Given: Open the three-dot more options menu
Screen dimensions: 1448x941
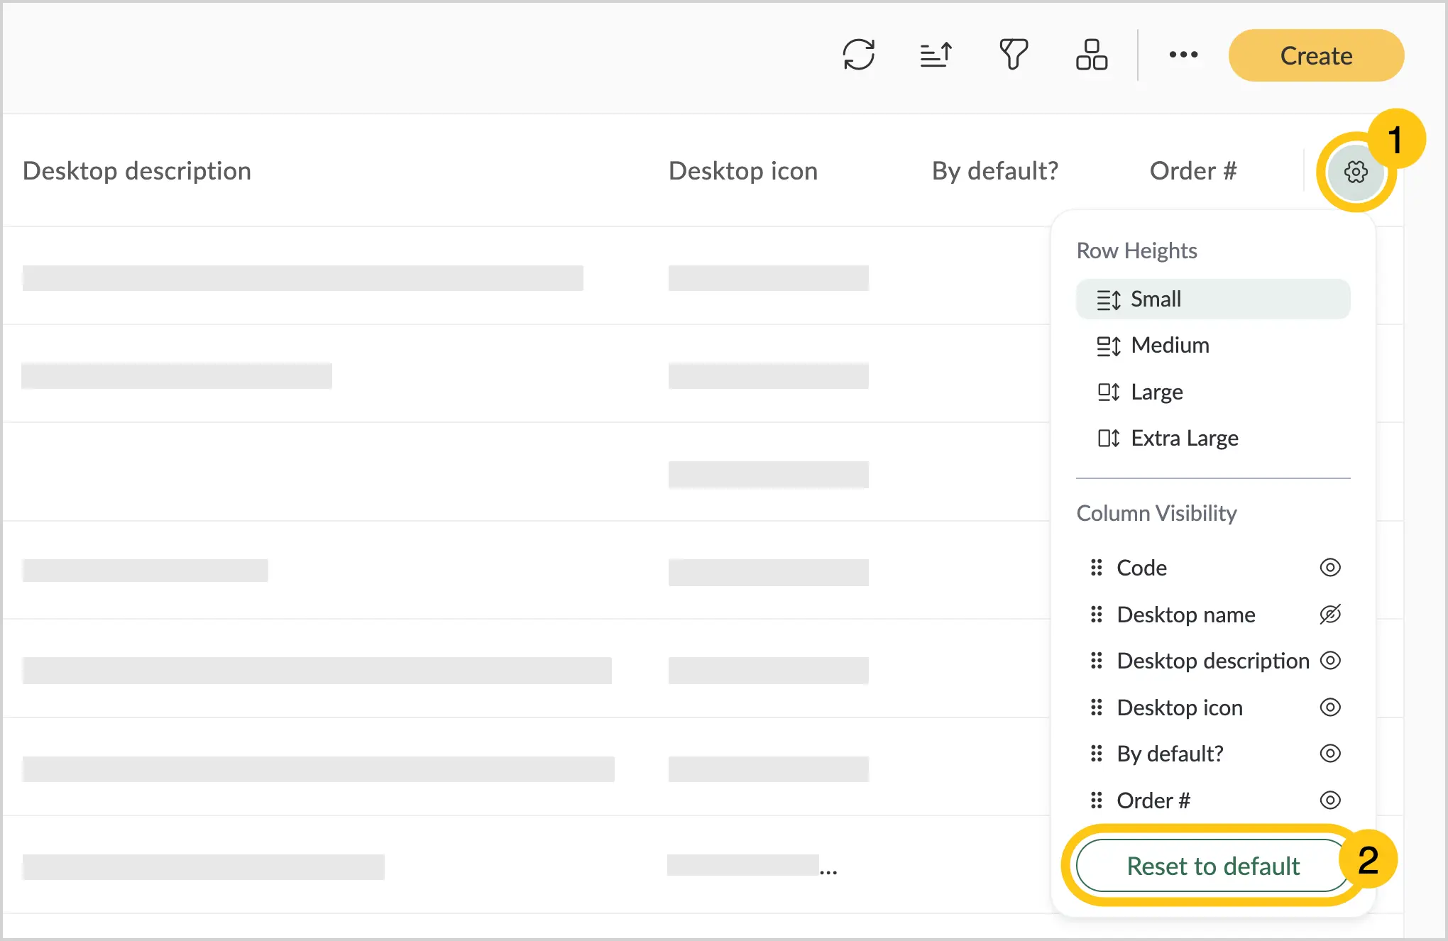Looking at the screenshot, I should coord(1183,55).
